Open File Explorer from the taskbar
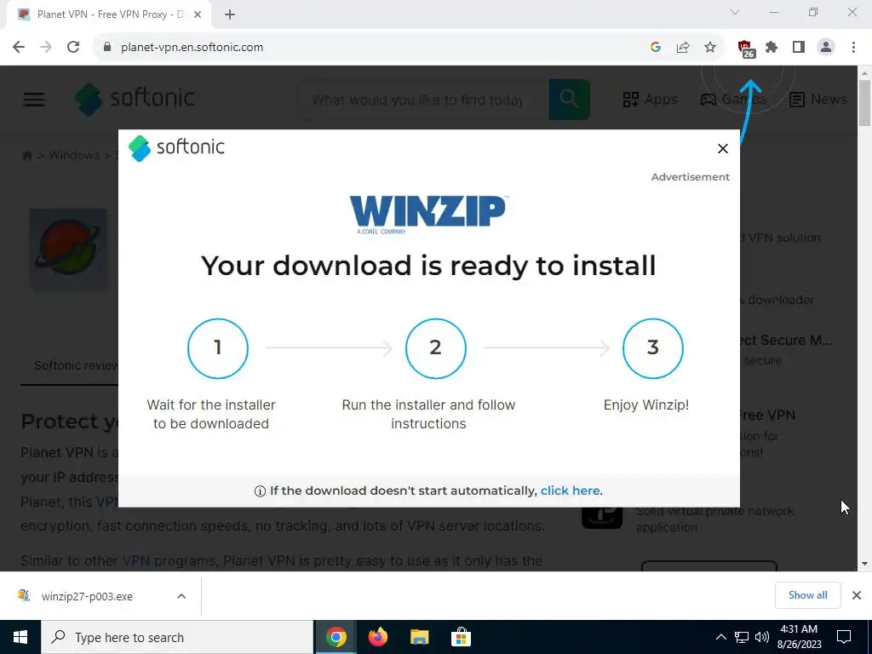This screenshot has height=654, width=872. click(x=419, y=637)
